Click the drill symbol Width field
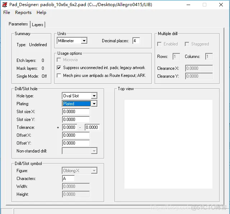 76,186
